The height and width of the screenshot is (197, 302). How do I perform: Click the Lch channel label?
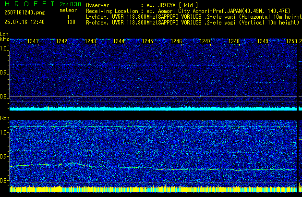coord(4,34)
